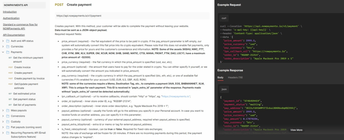Open the Authentication sidebar link
The width and height of the screenshot is (344, 140).
click(11, 18)
